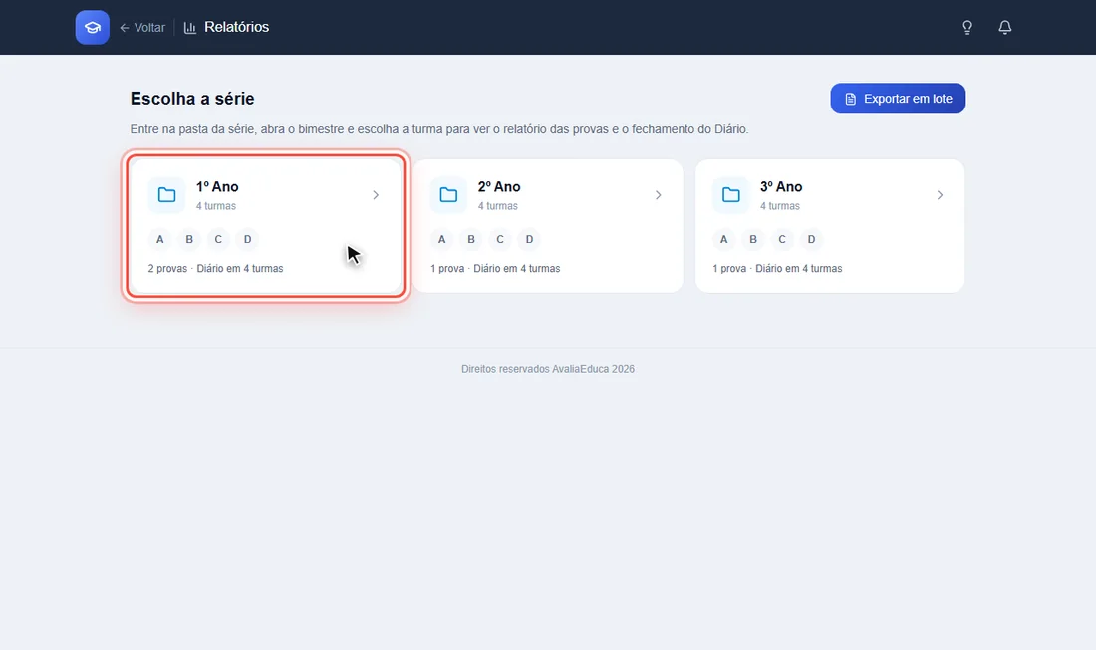Click the 2º Ano folder icon
1096x650 pixels.
448,195
